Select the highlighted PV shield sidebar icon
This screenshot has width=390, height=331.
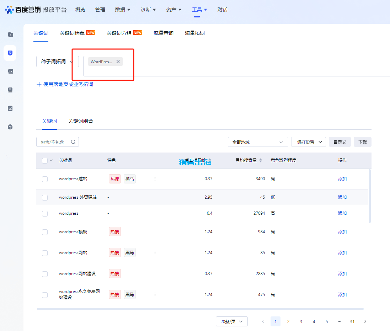10,53
